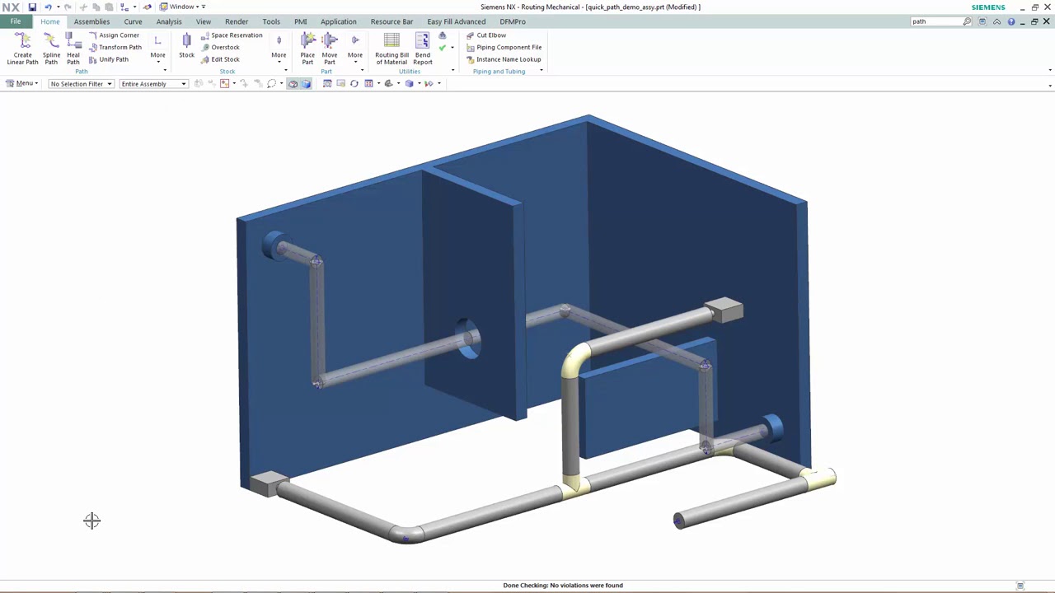Expand the Part group More dropdown
Image resolution: width=1055 pixels, height=593 pixels.
click(x=355, y=49)
